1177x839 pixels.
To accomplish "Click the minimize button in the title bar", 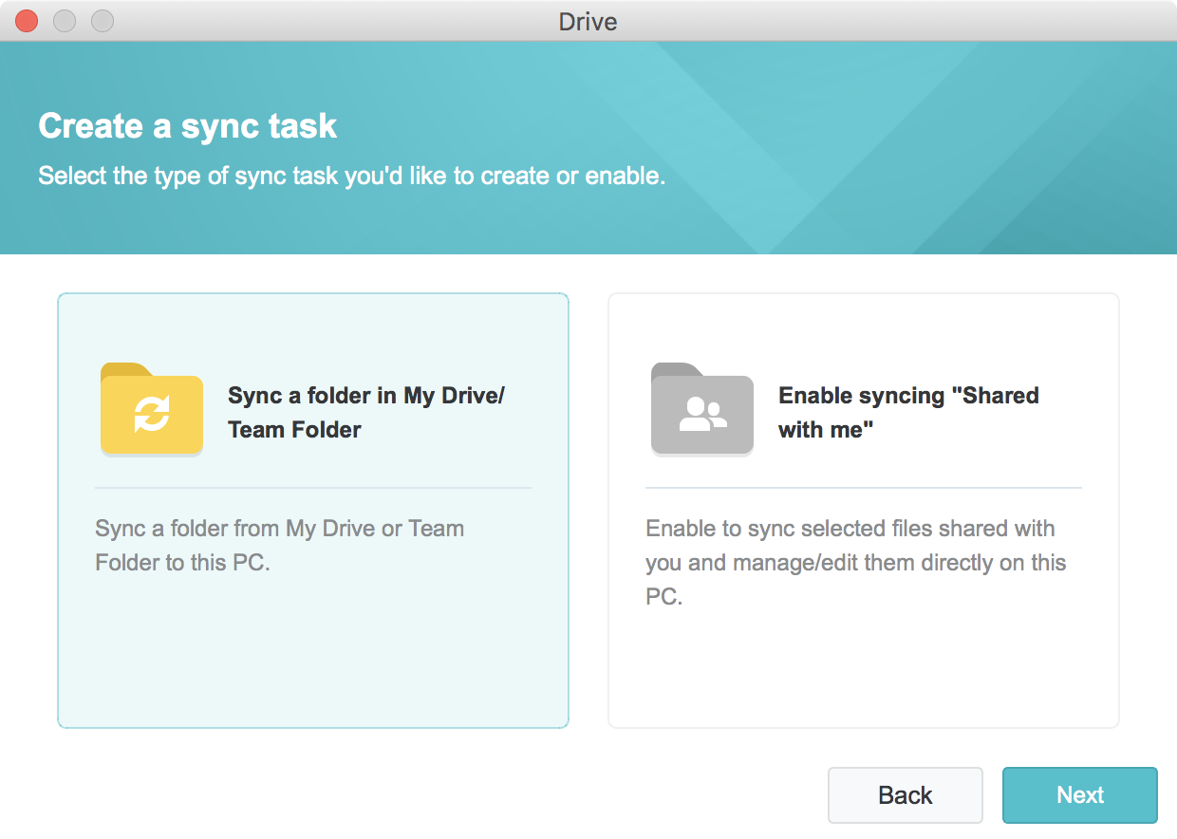I will pos(65,21).
